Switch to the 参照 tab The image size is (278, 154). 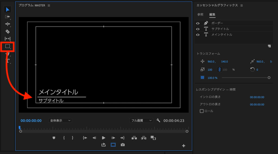(x=200, y=14)
